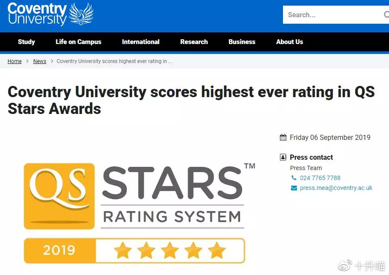Click the calendar icon beside the date
This screenshot has width=389, height=275.
(283, 137)
